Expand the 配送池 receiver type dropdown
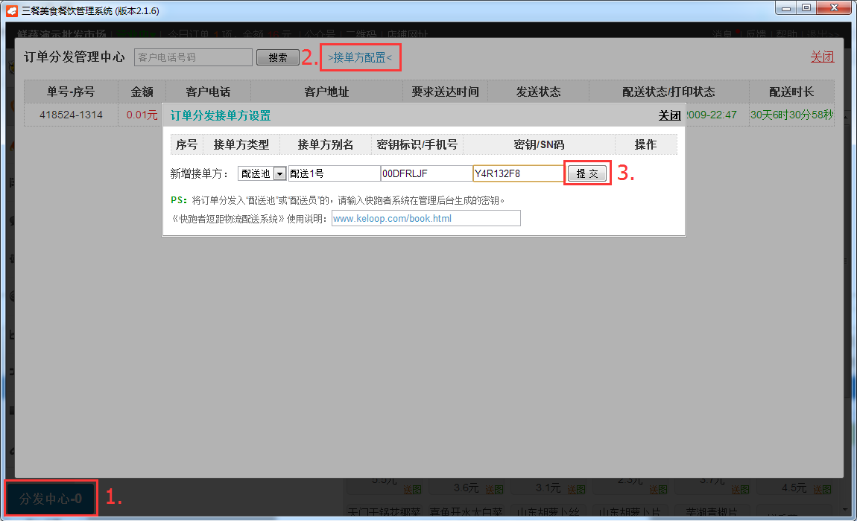 pos(280,173)
